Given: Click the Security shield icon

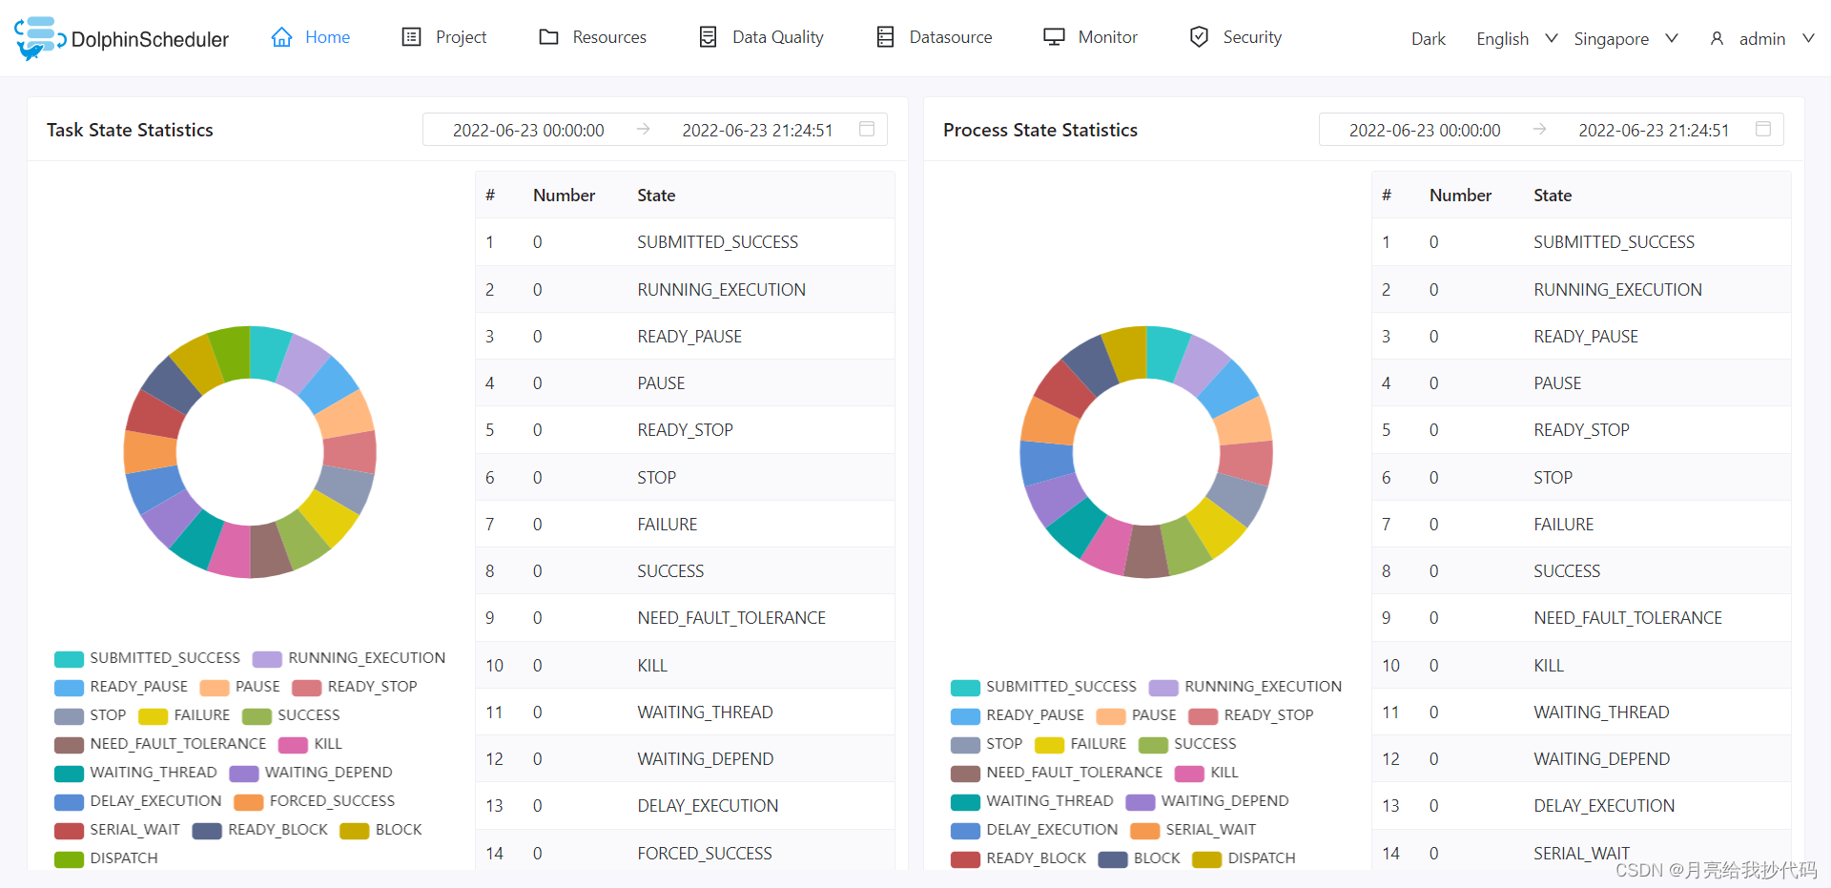Looking at the screenshot, I should (x=1199, y=37).
